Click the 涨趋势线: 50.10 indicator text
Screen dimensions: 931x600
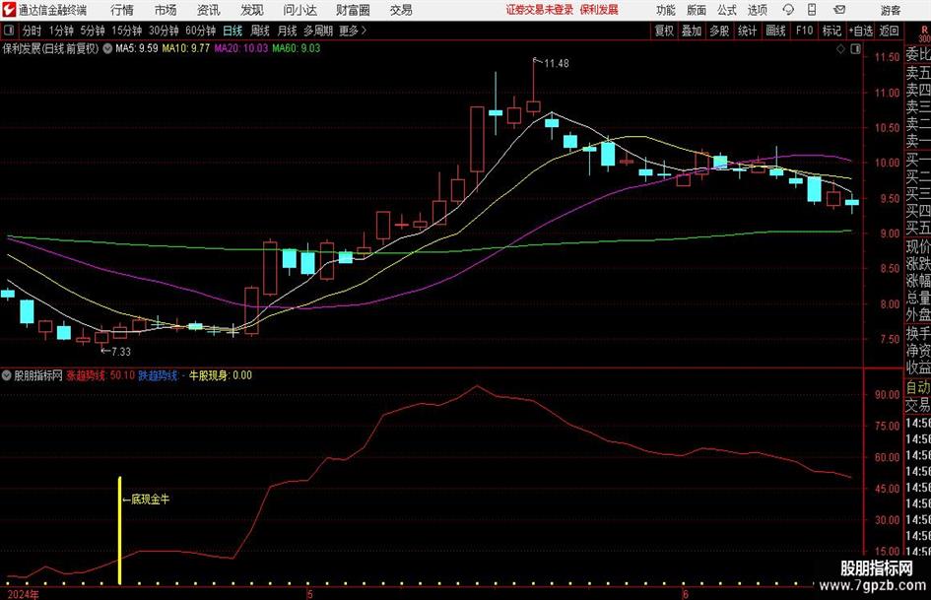100,375
